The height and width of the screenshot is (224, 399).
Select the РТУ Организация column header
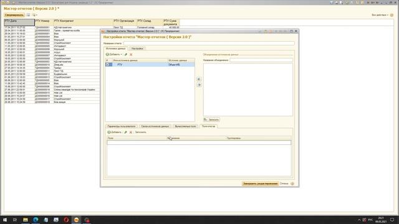point(125,22)
